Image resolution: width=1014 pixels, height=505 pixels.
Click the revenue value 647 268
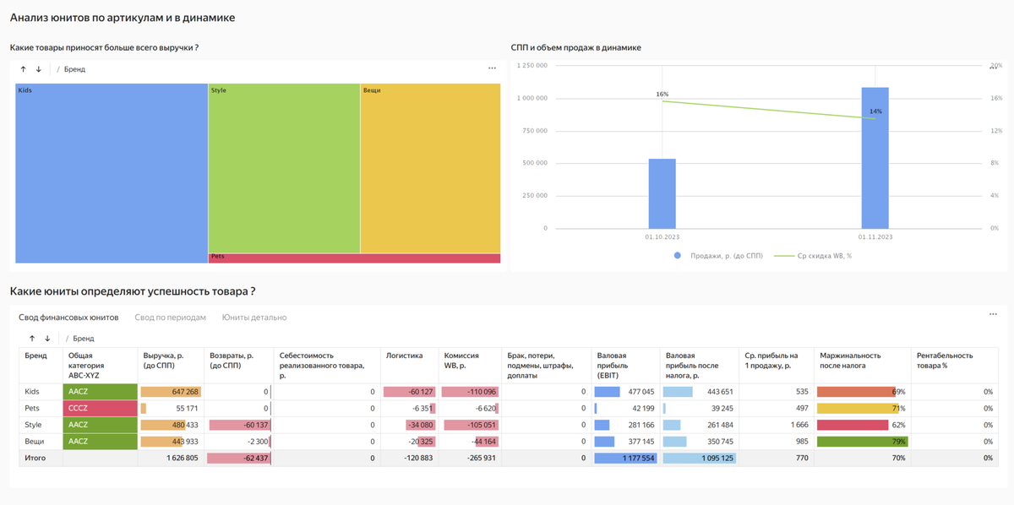184,392
